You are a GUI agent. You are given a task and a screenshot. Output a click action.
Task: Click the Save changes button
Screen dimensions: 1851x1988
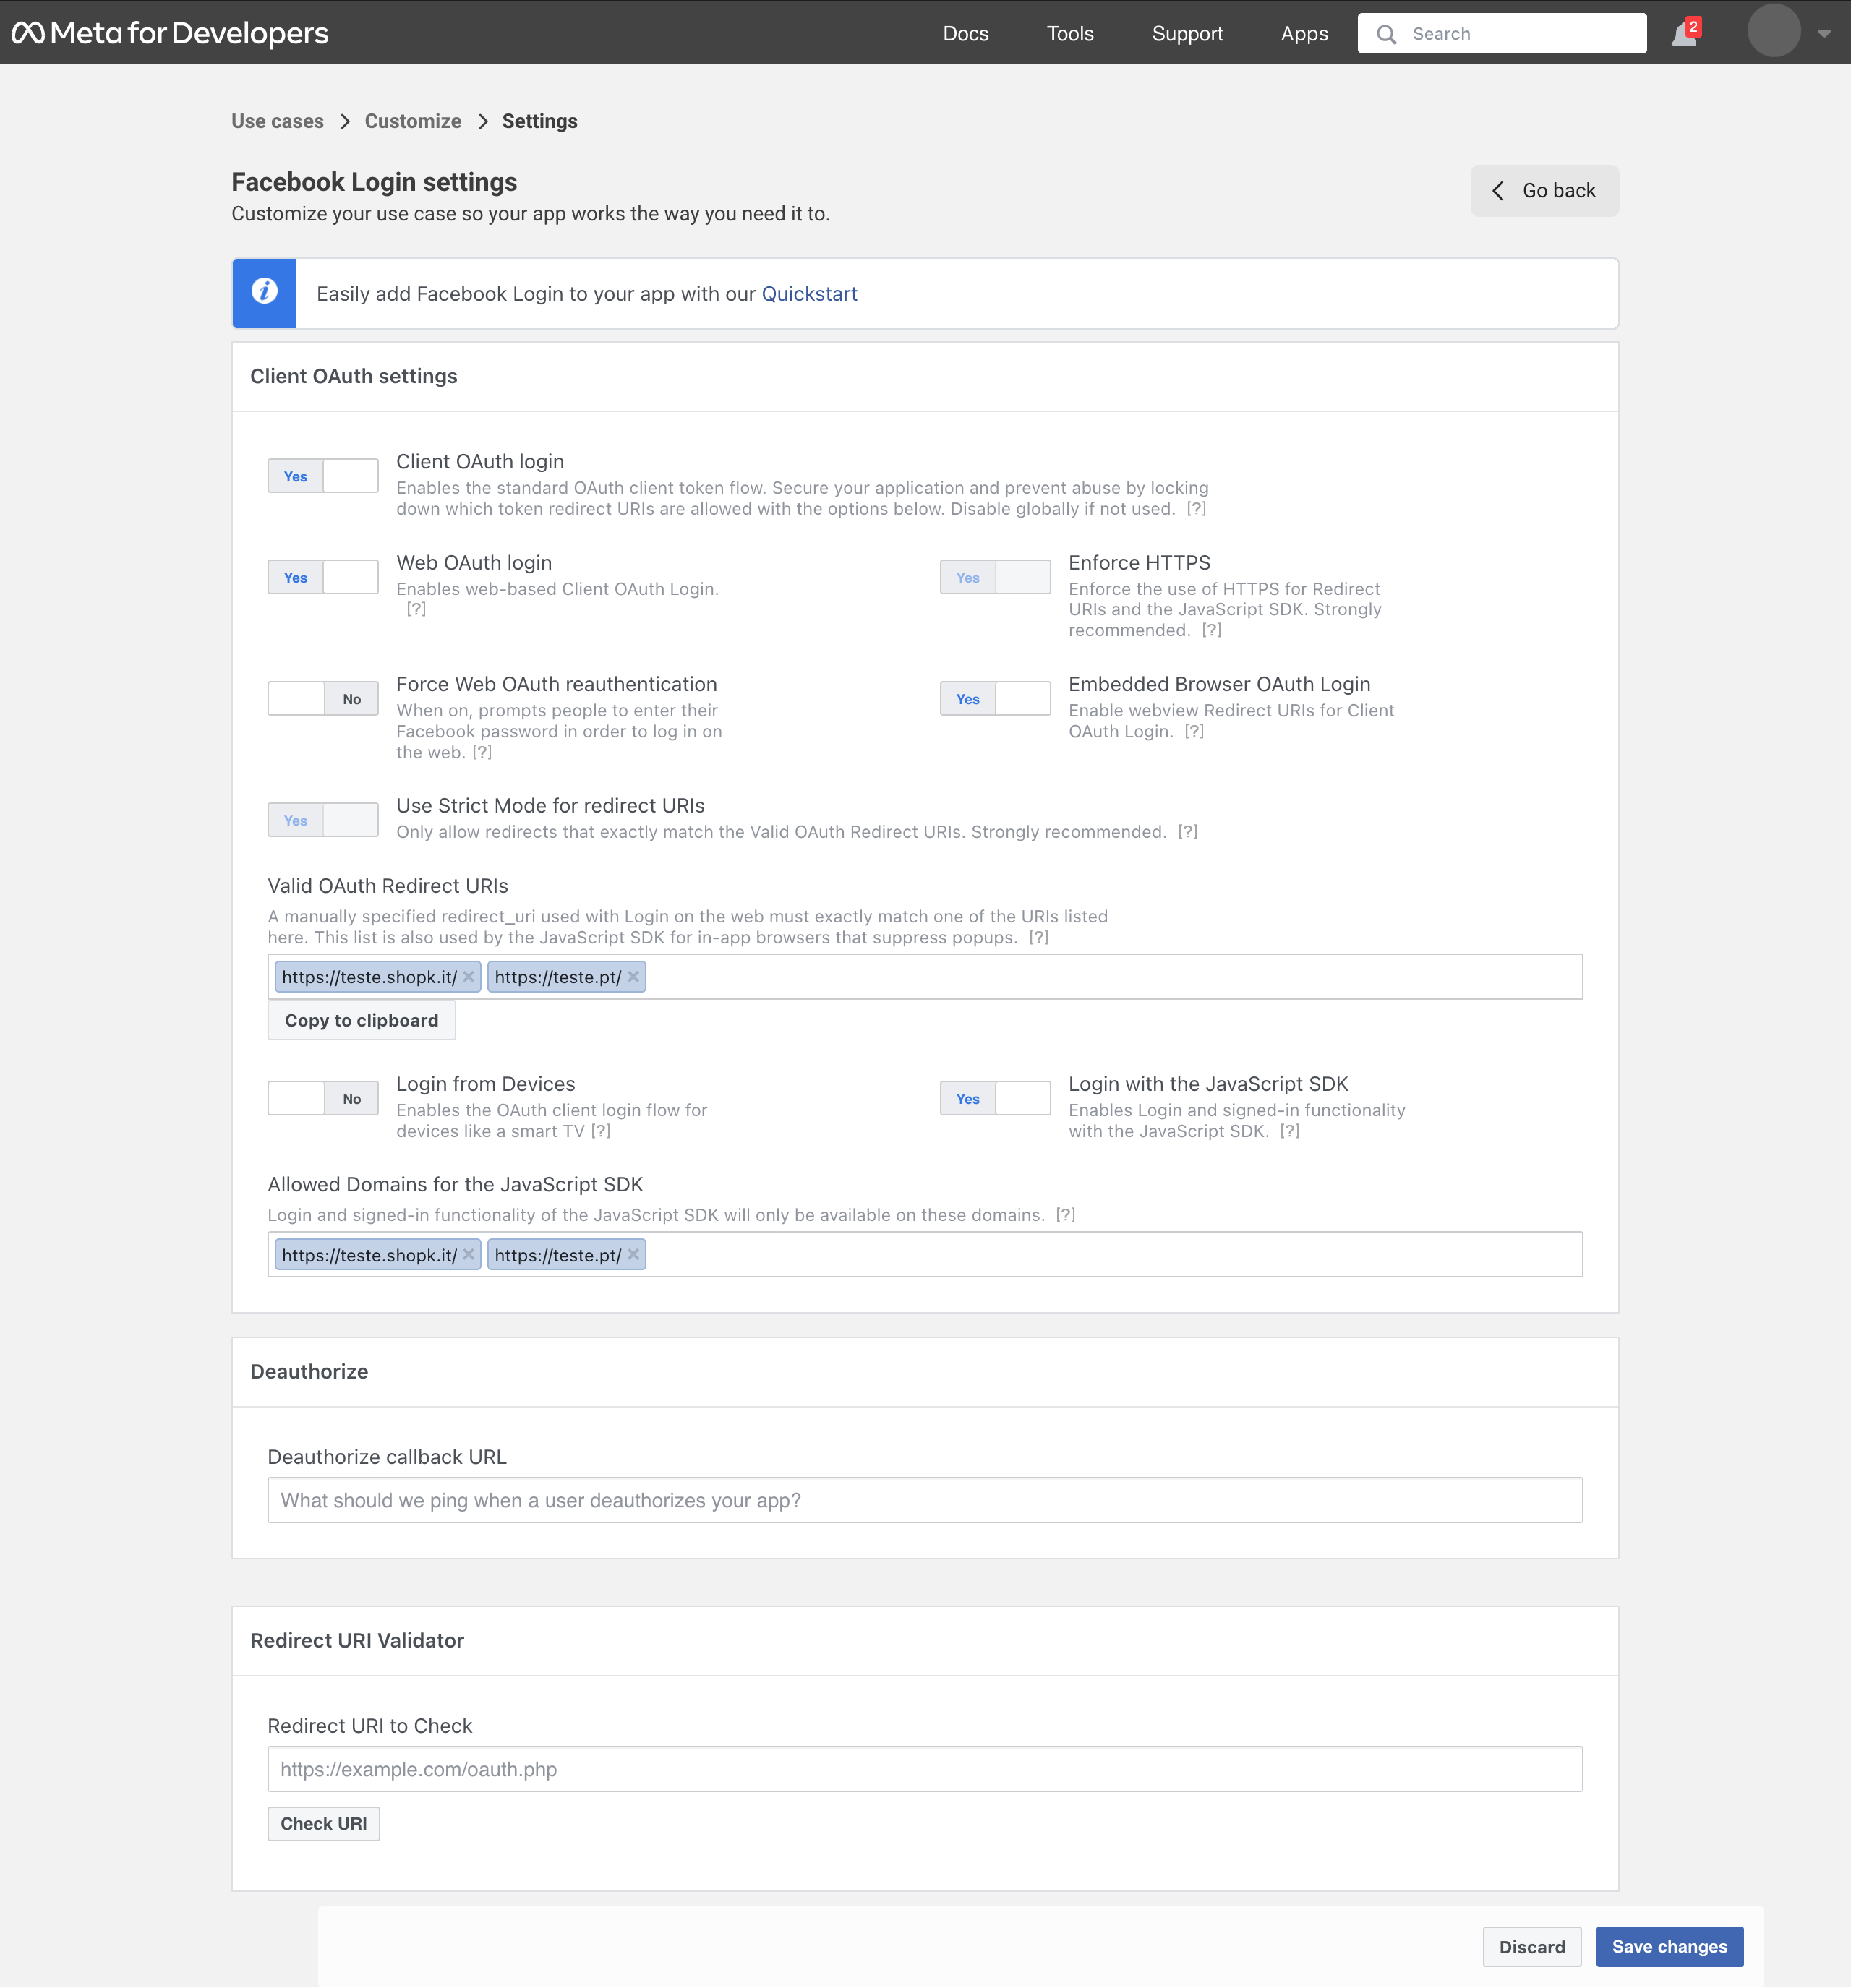1670,1946
